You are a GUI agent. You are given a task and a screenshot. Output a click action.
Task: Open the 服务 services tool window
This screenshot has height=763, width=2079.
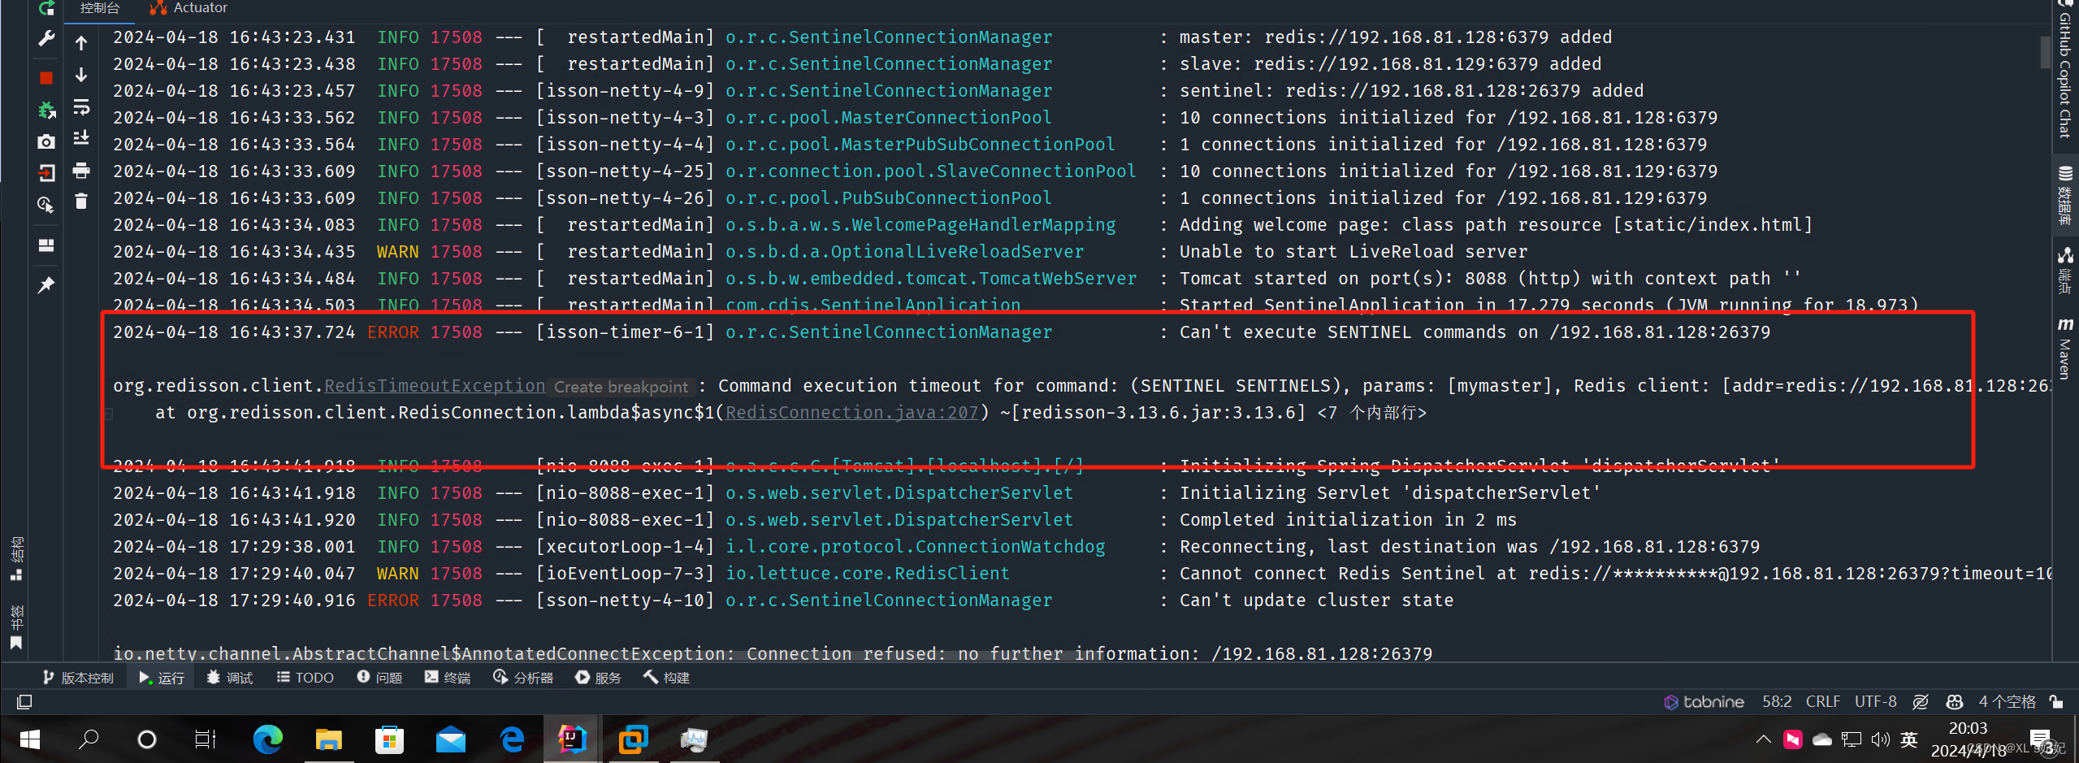pyautogui.click(x=598, y=678)
